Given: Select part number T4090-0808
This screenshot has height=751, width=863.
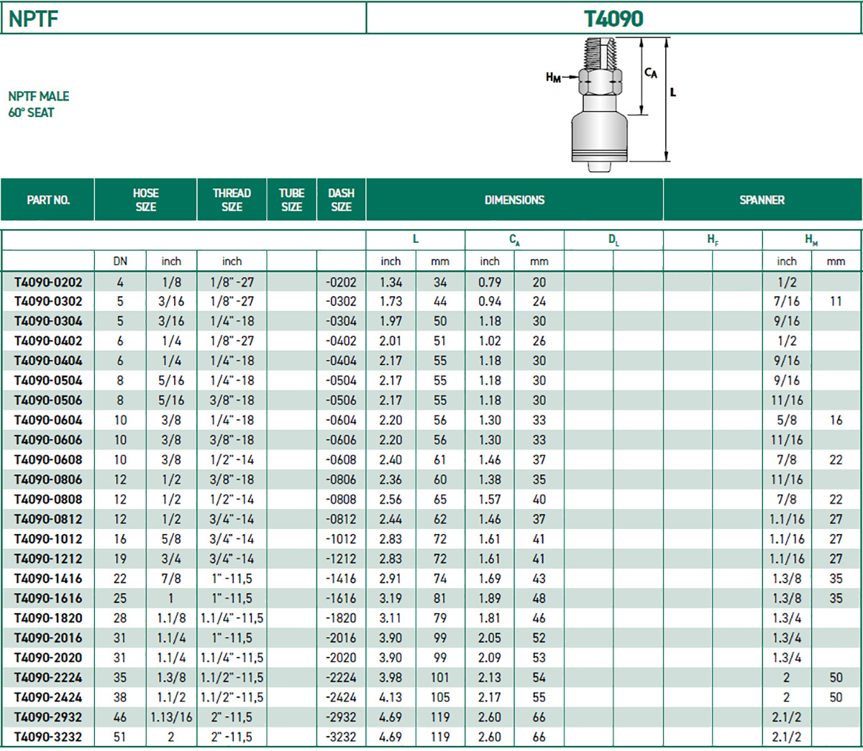Looking at the screenshot, I should (48, 499).
